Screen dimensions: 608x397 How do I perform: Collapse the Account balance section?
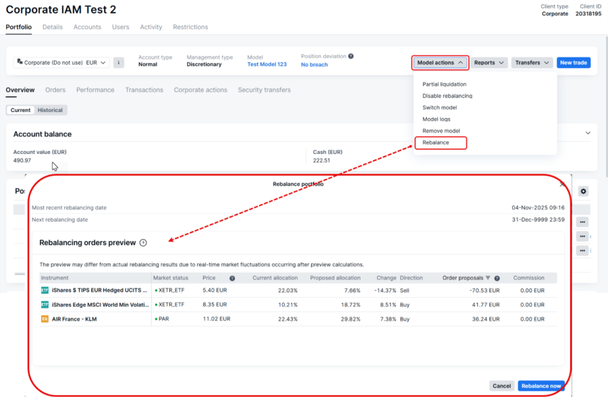pyautogui.click(x=588, y=134)
